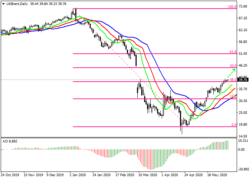The height and width of the screenshot is (179, 251).
Task: Click the 50.0 Fibonacci level label
Action: (x=233, y=66)
